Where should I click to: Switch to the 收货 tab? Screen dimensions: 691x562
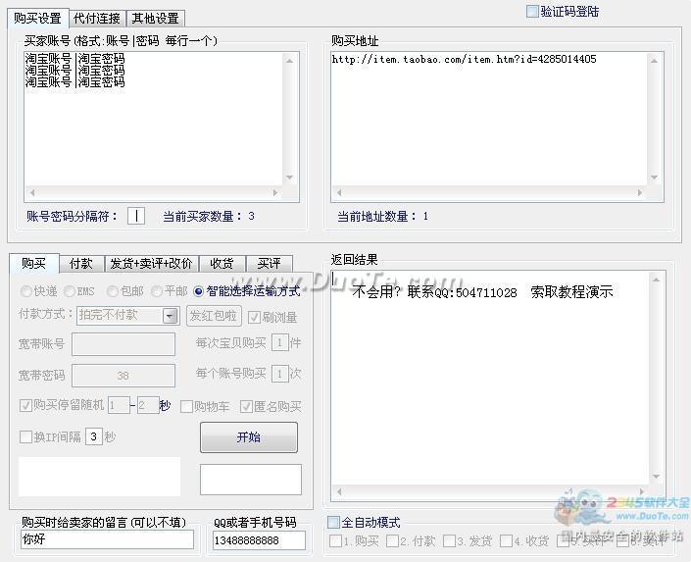pyautogui.click(x=222, y=263)
